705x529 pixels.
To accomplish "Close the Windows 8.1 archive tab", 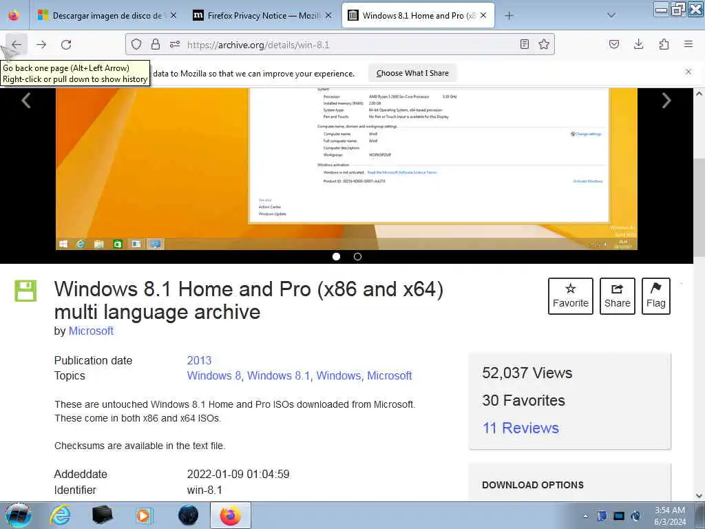I will click(x=483, y=15).
